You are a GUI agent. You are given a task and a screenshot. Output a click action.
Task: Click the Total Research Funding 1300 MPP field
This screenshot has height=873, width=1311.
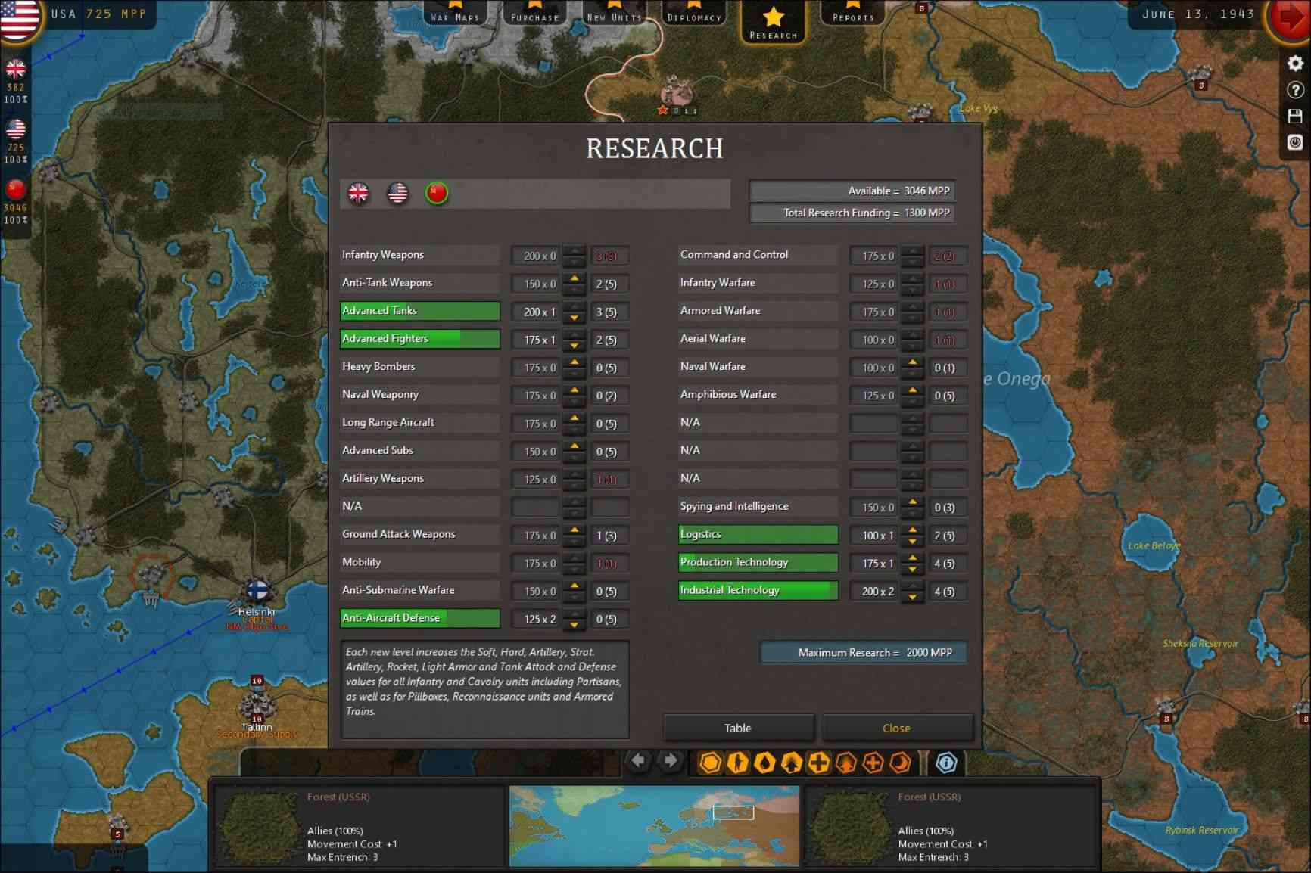[852, 213]
